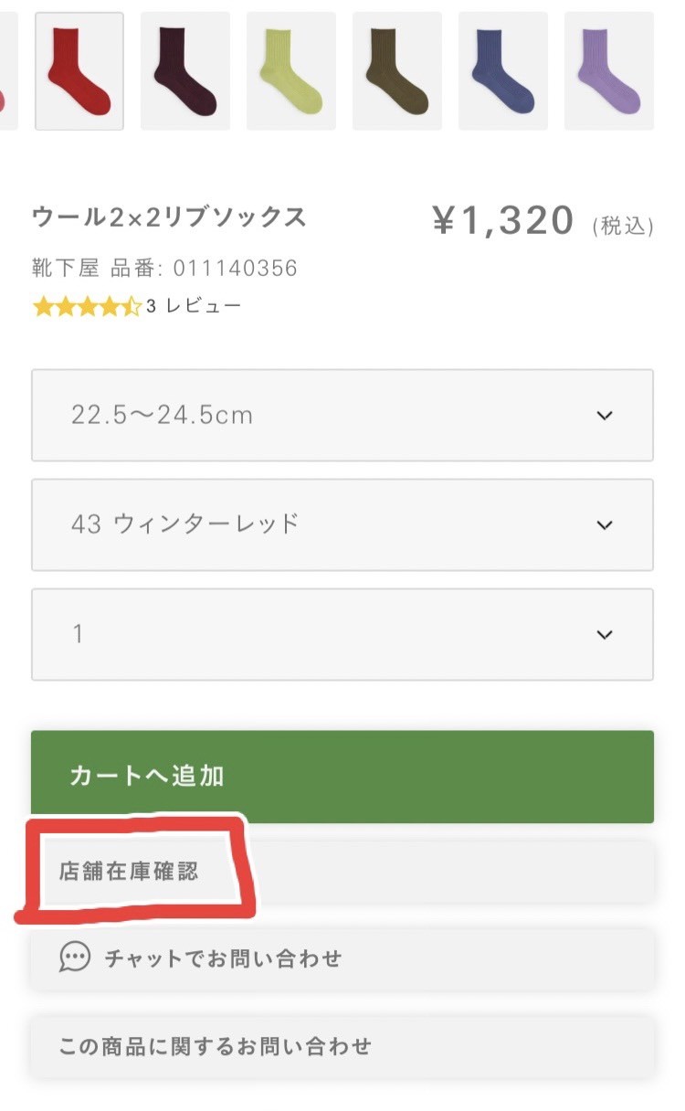Choose the blue sock thumbnail
Screen dimensions: 685x1111
click(503, 71)
